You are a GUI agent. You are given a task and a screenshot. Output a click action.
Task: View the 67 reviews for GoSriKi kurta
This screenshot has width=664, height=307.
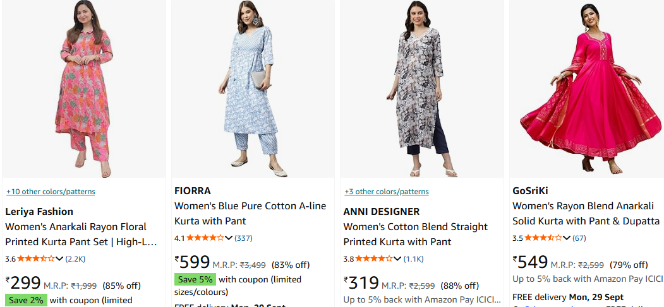tap(579, 238)
